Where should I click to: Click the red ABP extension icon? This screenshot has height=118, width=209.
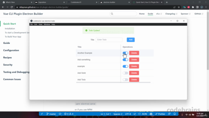[188, 7]
